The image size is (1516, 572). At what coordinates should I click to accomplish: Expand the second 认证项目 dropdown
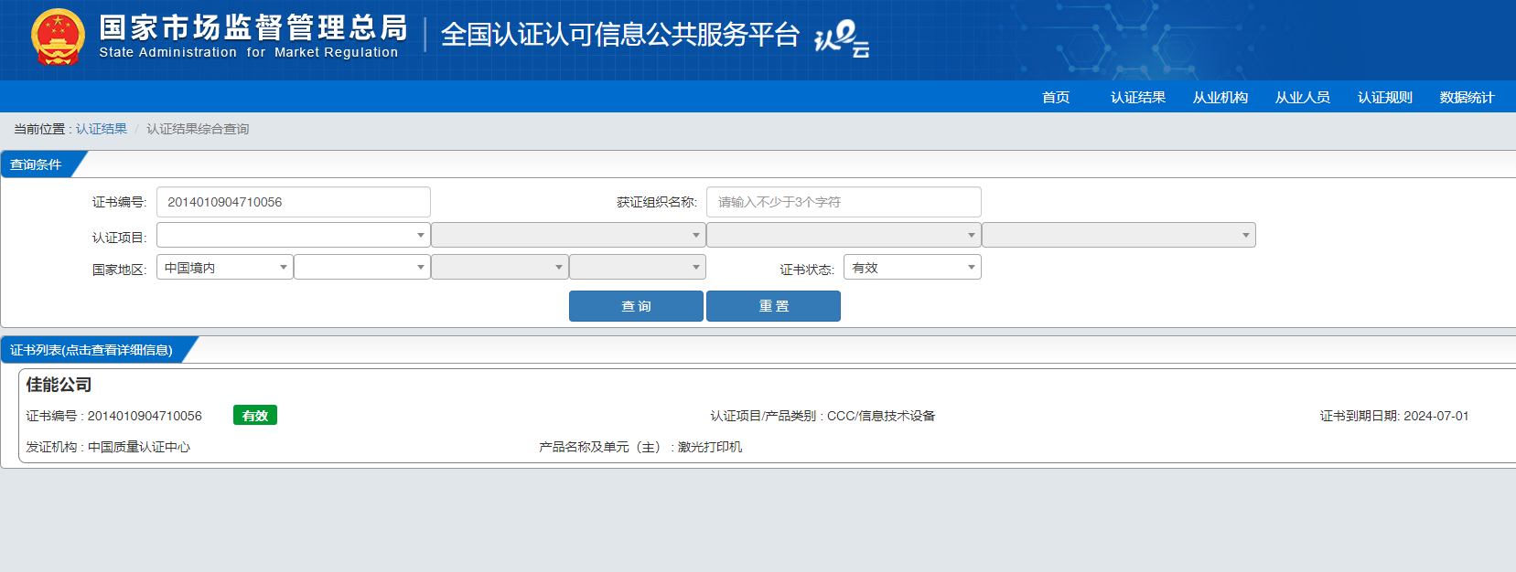pos(568,235)
